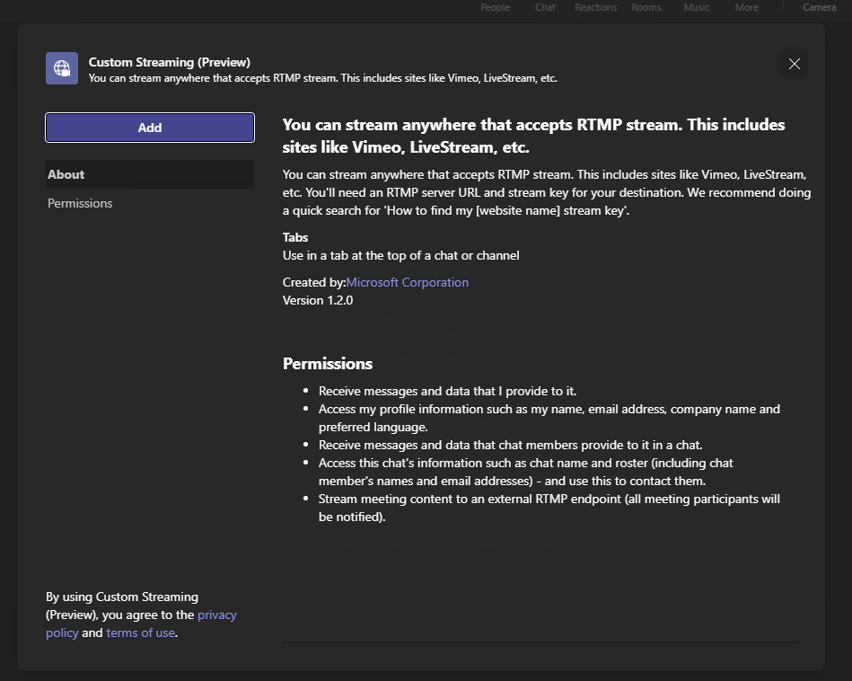Open the terms of use link
The width and height of the screenshot is (852, 681).
pyautogui.click(x=140, y=632)
